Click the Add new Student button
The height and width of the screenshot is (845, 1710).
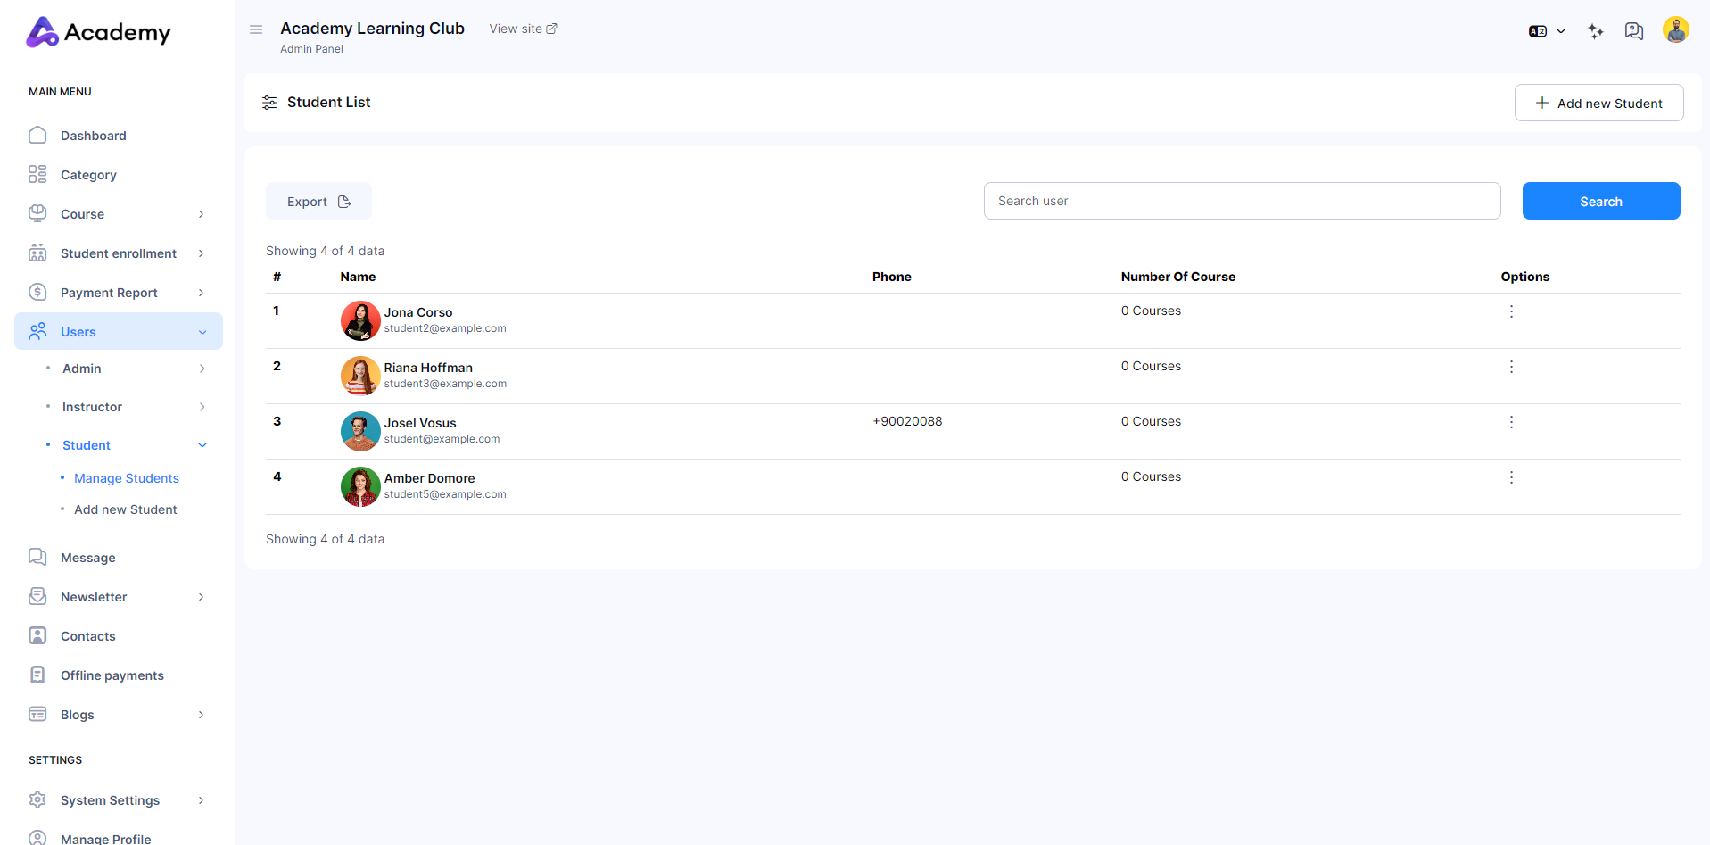1598,103
